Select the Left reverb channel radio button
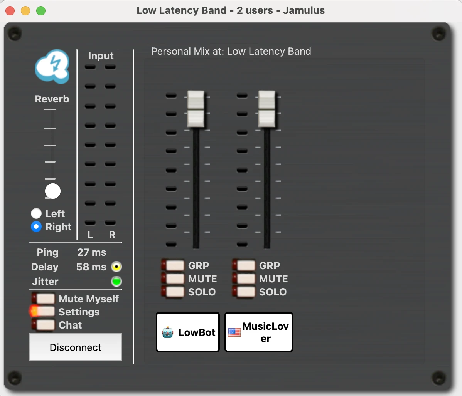 (x=36, y=213)
